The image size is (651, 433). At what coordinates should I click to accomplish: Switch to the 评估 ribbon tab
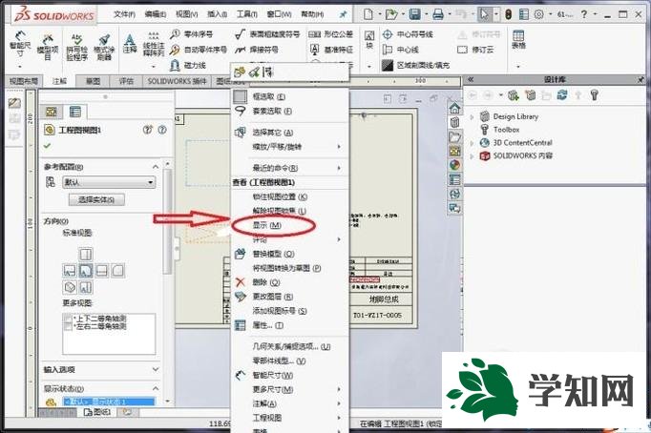pyautogui.click(x=126, y=81)
